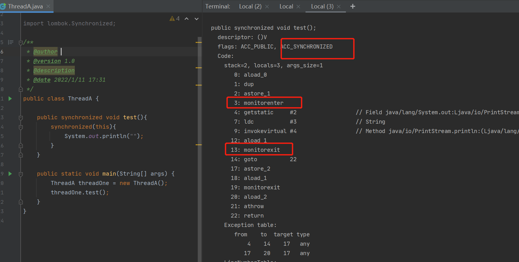The height and width of the screenshot is (262, 519).
Task: Fold the test() method body
Action: [x=21, y=117]
